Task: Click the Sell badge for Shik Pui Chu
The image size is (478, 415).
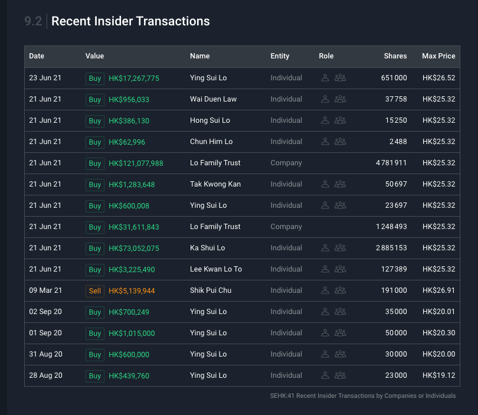Action: [94, 291]
